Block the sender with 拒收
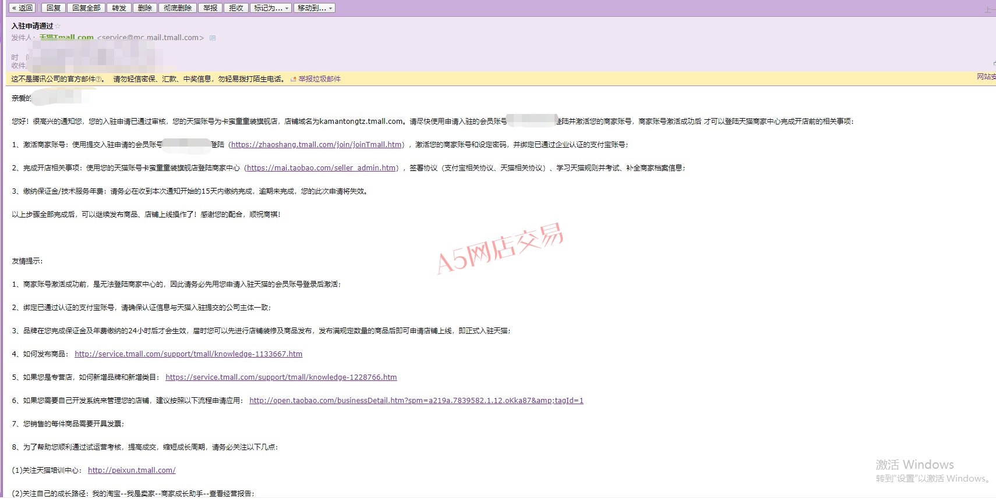 point(236,8)
